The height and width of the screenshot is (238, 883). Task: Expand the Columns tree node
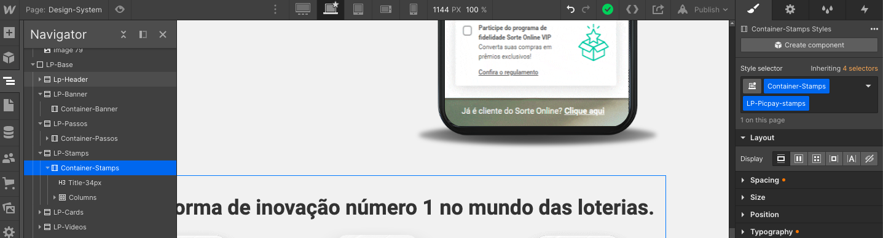tap(55, 197)
